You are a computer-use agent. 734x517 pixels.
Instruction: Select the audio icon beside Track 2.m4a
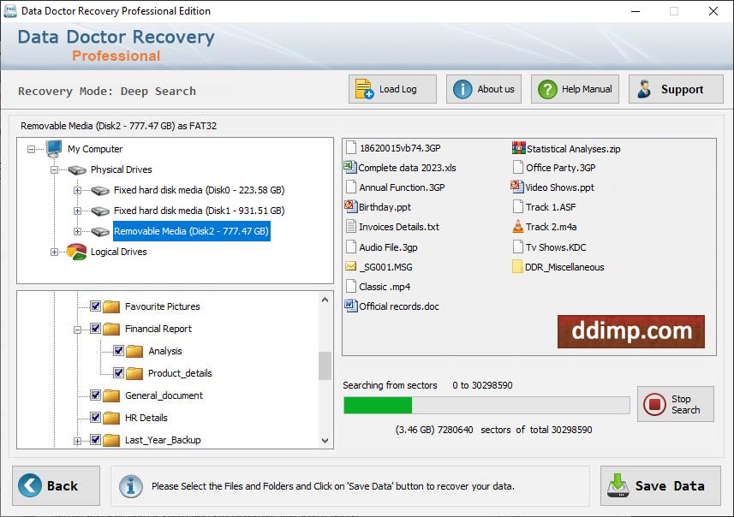pyautogui.click(x=517, y=227)
